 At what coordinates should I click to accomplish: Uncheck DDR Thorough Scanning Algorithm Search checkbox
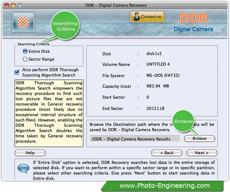(17, 72)
